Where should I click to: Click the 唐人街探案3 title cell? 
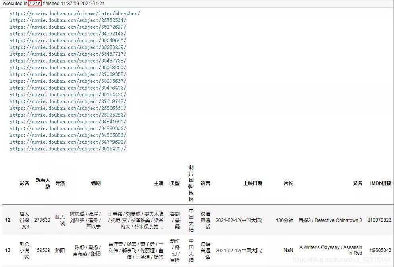coord(24,220)
